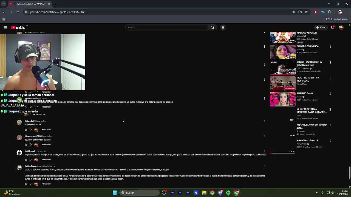351x197 pixels.
Task: Click the Windows taskbar Buscar search box
Action: pos(140,193)
